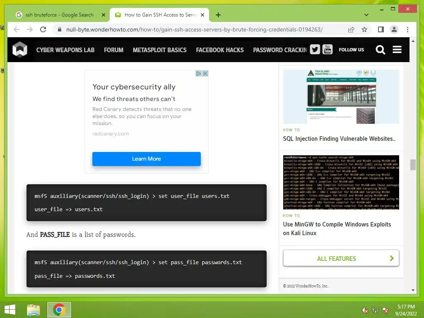
Task: Reload the current page
Action: point(43,29)
